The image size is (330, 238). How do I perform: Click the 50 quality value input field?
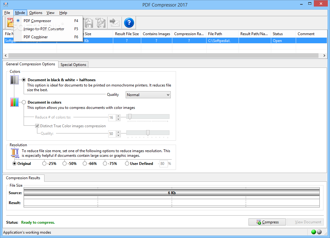112,134
